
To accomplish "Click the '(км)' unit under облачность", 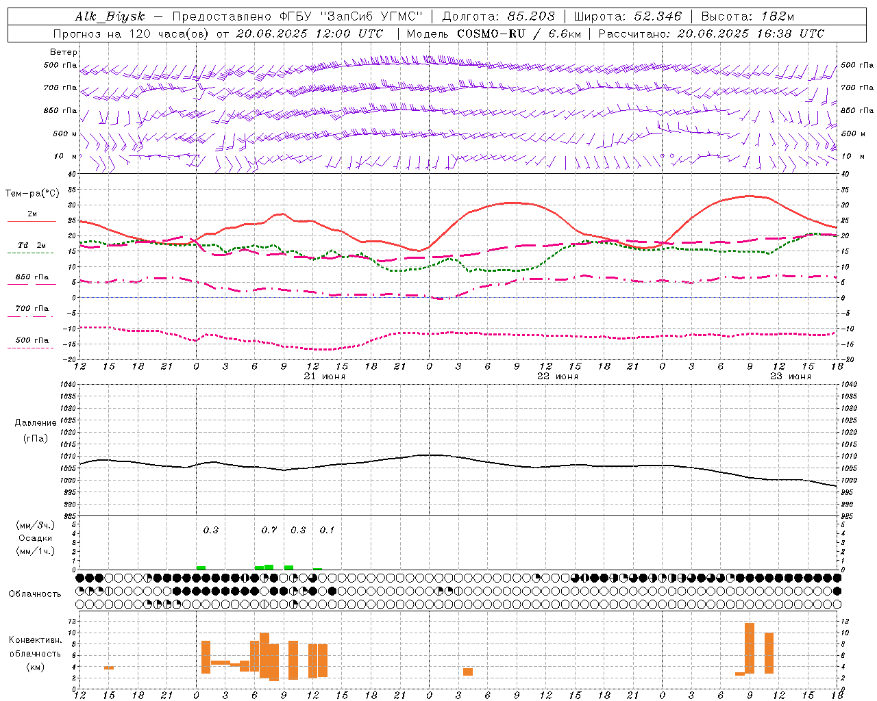I will pos(36,667).
